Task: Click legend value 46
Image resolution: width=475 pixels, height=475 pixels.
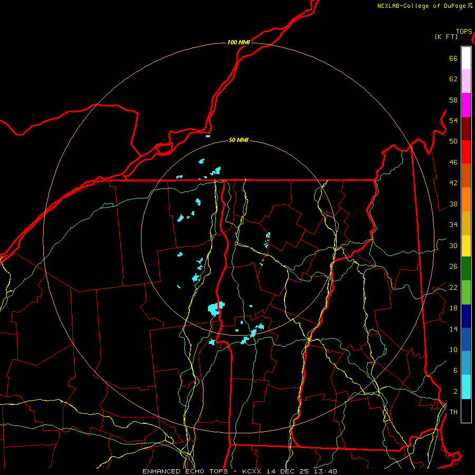Action: [x=453, y=163]
